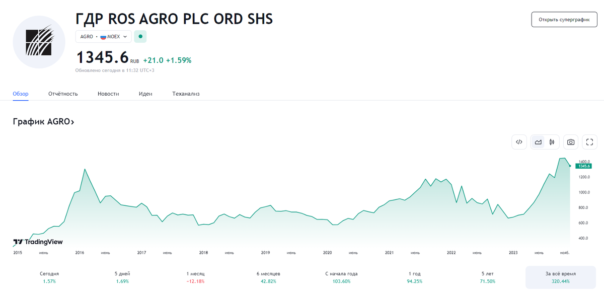Open the embed code icon
Viewport: 604px width, 292px height.
519,142
